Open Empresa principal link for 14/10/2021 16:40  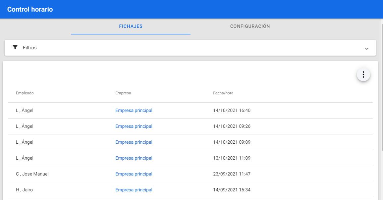coord(134,110)
